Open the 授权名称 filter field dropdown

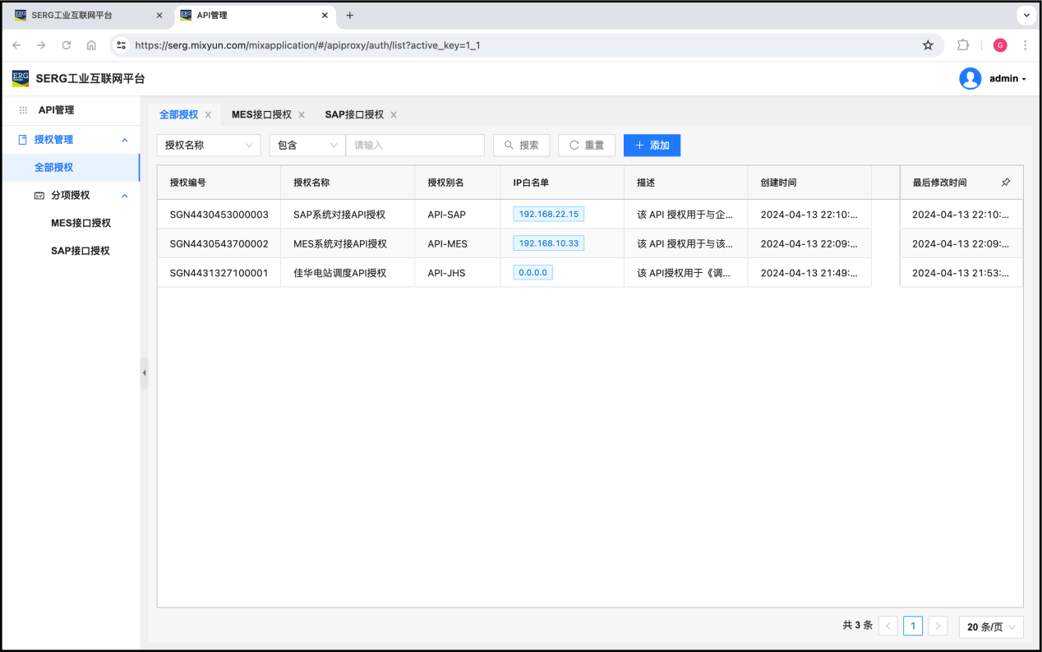click(x=209, y=146)
